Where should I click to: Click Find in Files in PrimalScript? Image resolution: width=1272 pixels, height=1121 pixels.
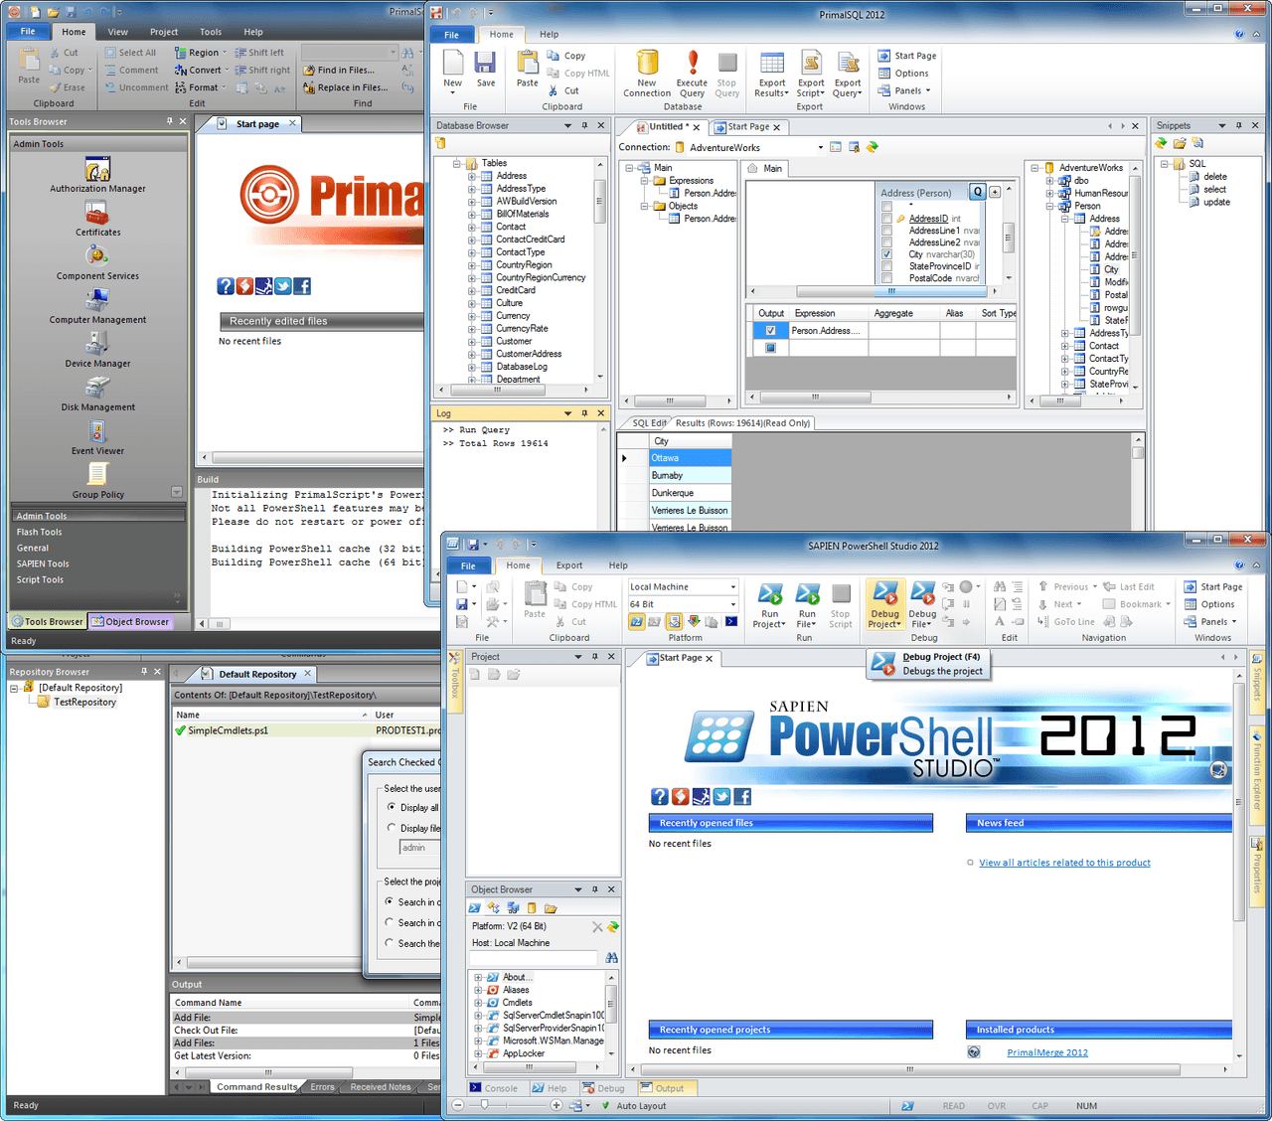click(338, 71)
